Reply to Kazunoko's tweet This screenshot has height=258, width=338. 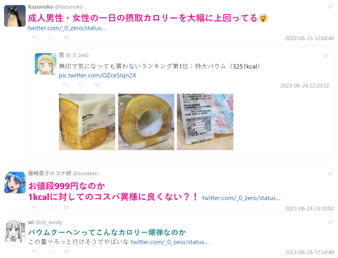35,38
